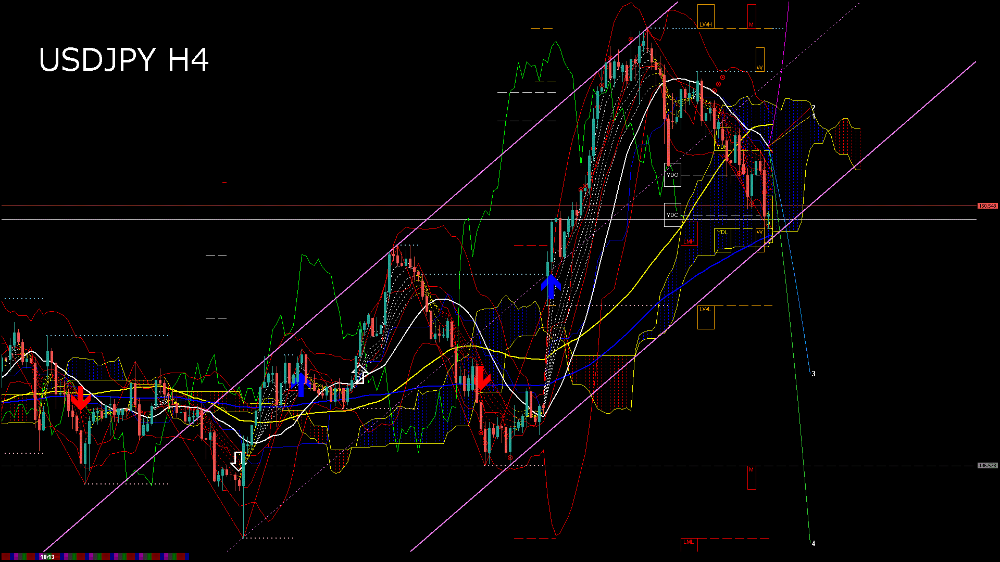Click projection endpoint labeled 4
Image resolution: width=1000 pixels, height=562 pixels.
pos(814,543)
